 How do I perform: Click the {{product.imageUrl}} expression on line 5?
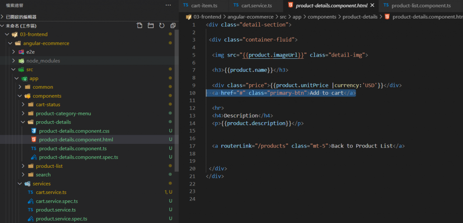point(273,55)
